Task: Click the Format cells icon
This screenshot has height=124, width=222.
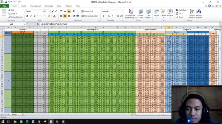Action: coord(170,11)
